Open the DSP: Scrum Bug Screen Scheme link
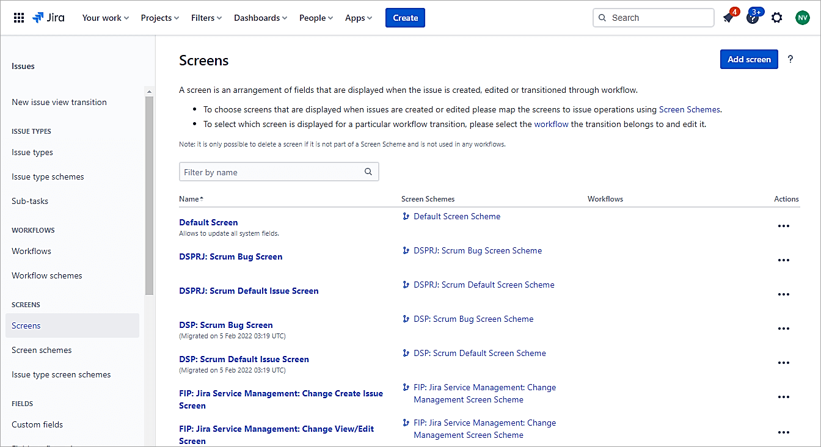Image resolution: width=821 pixels, height=447 pixels. 473,319
